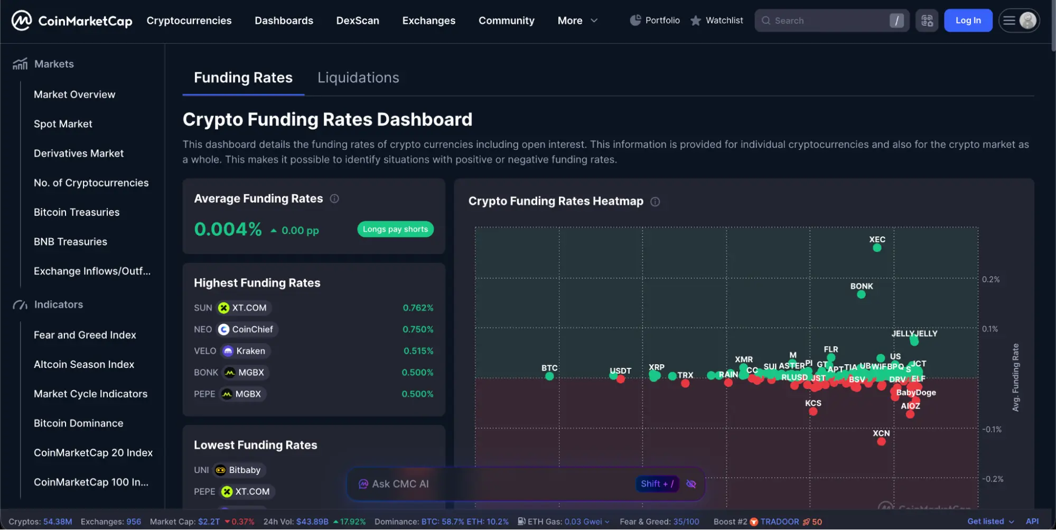1056x530 pixels.
Task: Open the Cryptocurrencies menu
Action: pos(189,21)
